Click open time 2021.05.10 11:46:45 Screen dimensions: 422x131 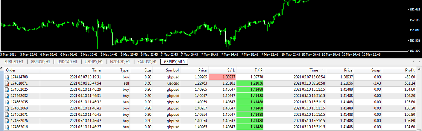coord(85,114)
